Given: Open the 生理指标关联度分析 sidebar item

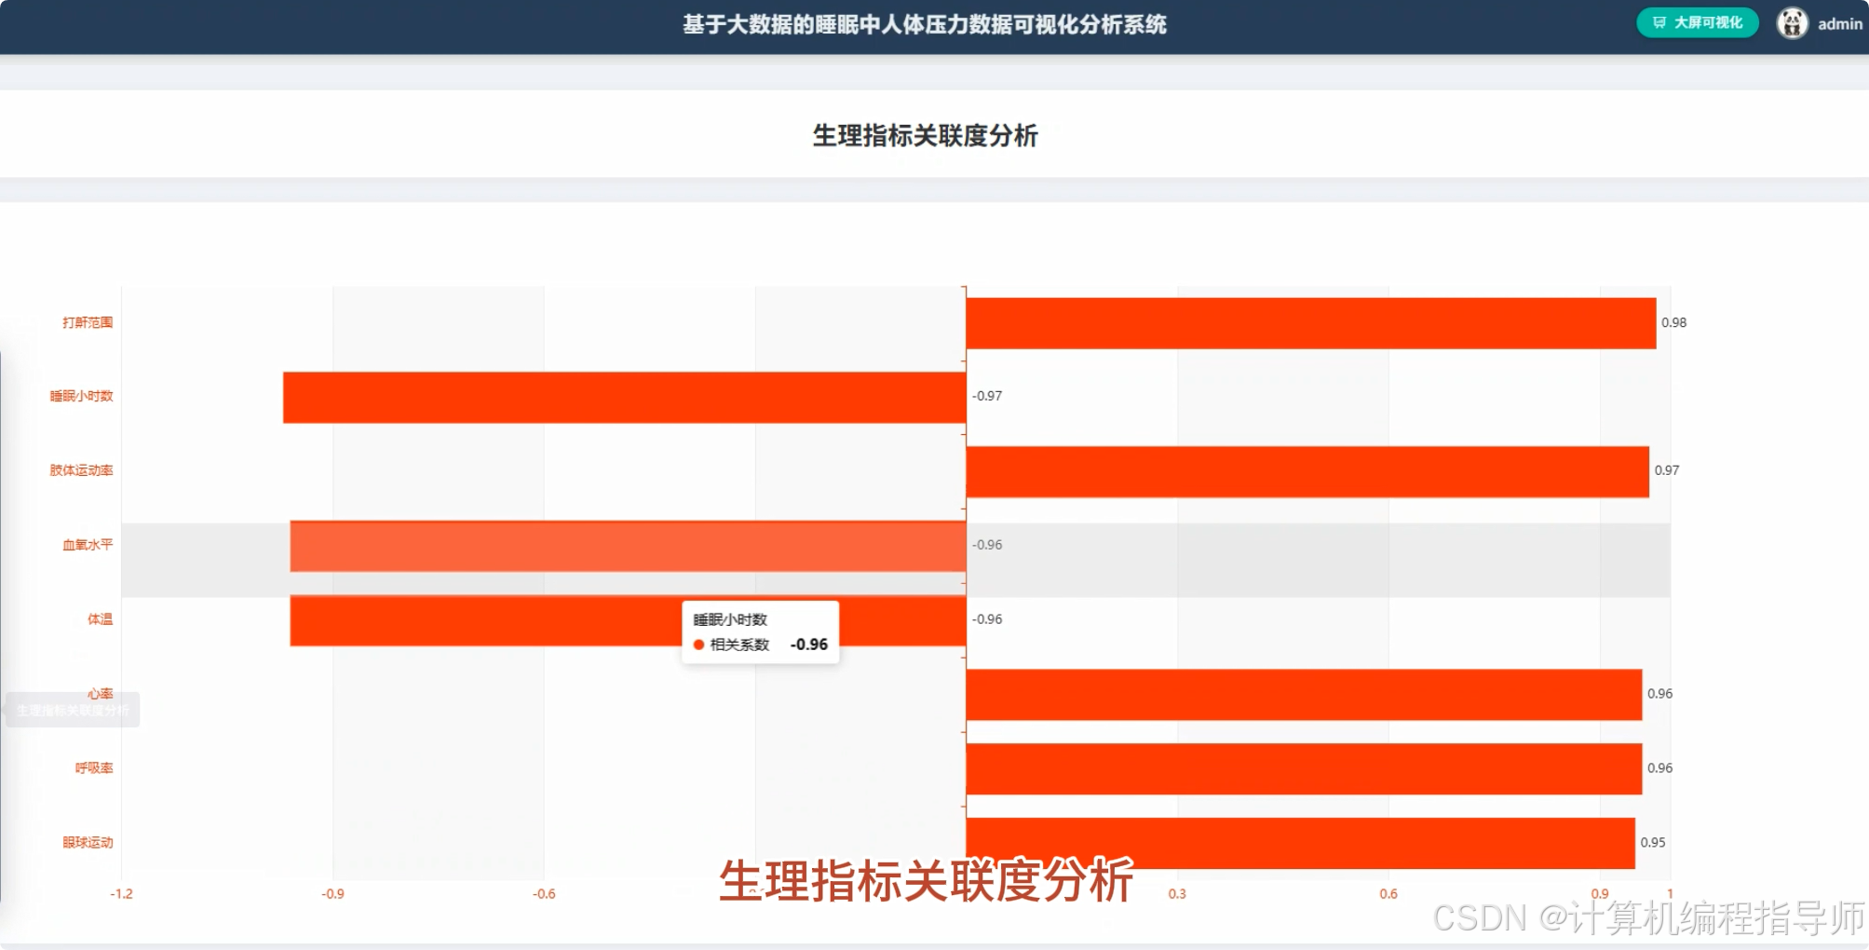Looking at the screenshot, I should pyautogui.click(x=74, y=709).
